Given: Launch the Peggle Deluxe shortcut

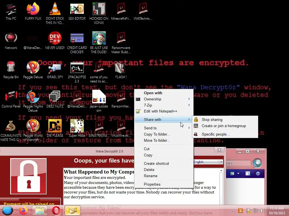Looking at the screenshot, I should coord(33,70).
